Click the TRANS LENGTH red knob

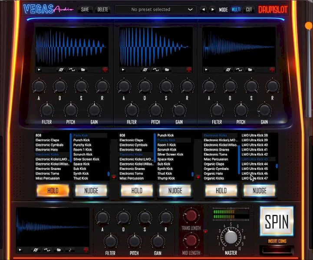pyautogui.click(x=191, y=216)
